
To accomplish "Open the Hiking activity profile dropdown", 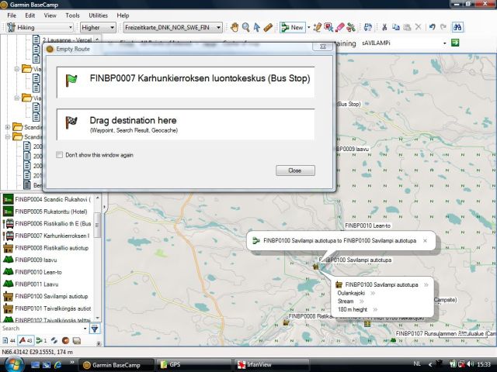I will [39, 27].
